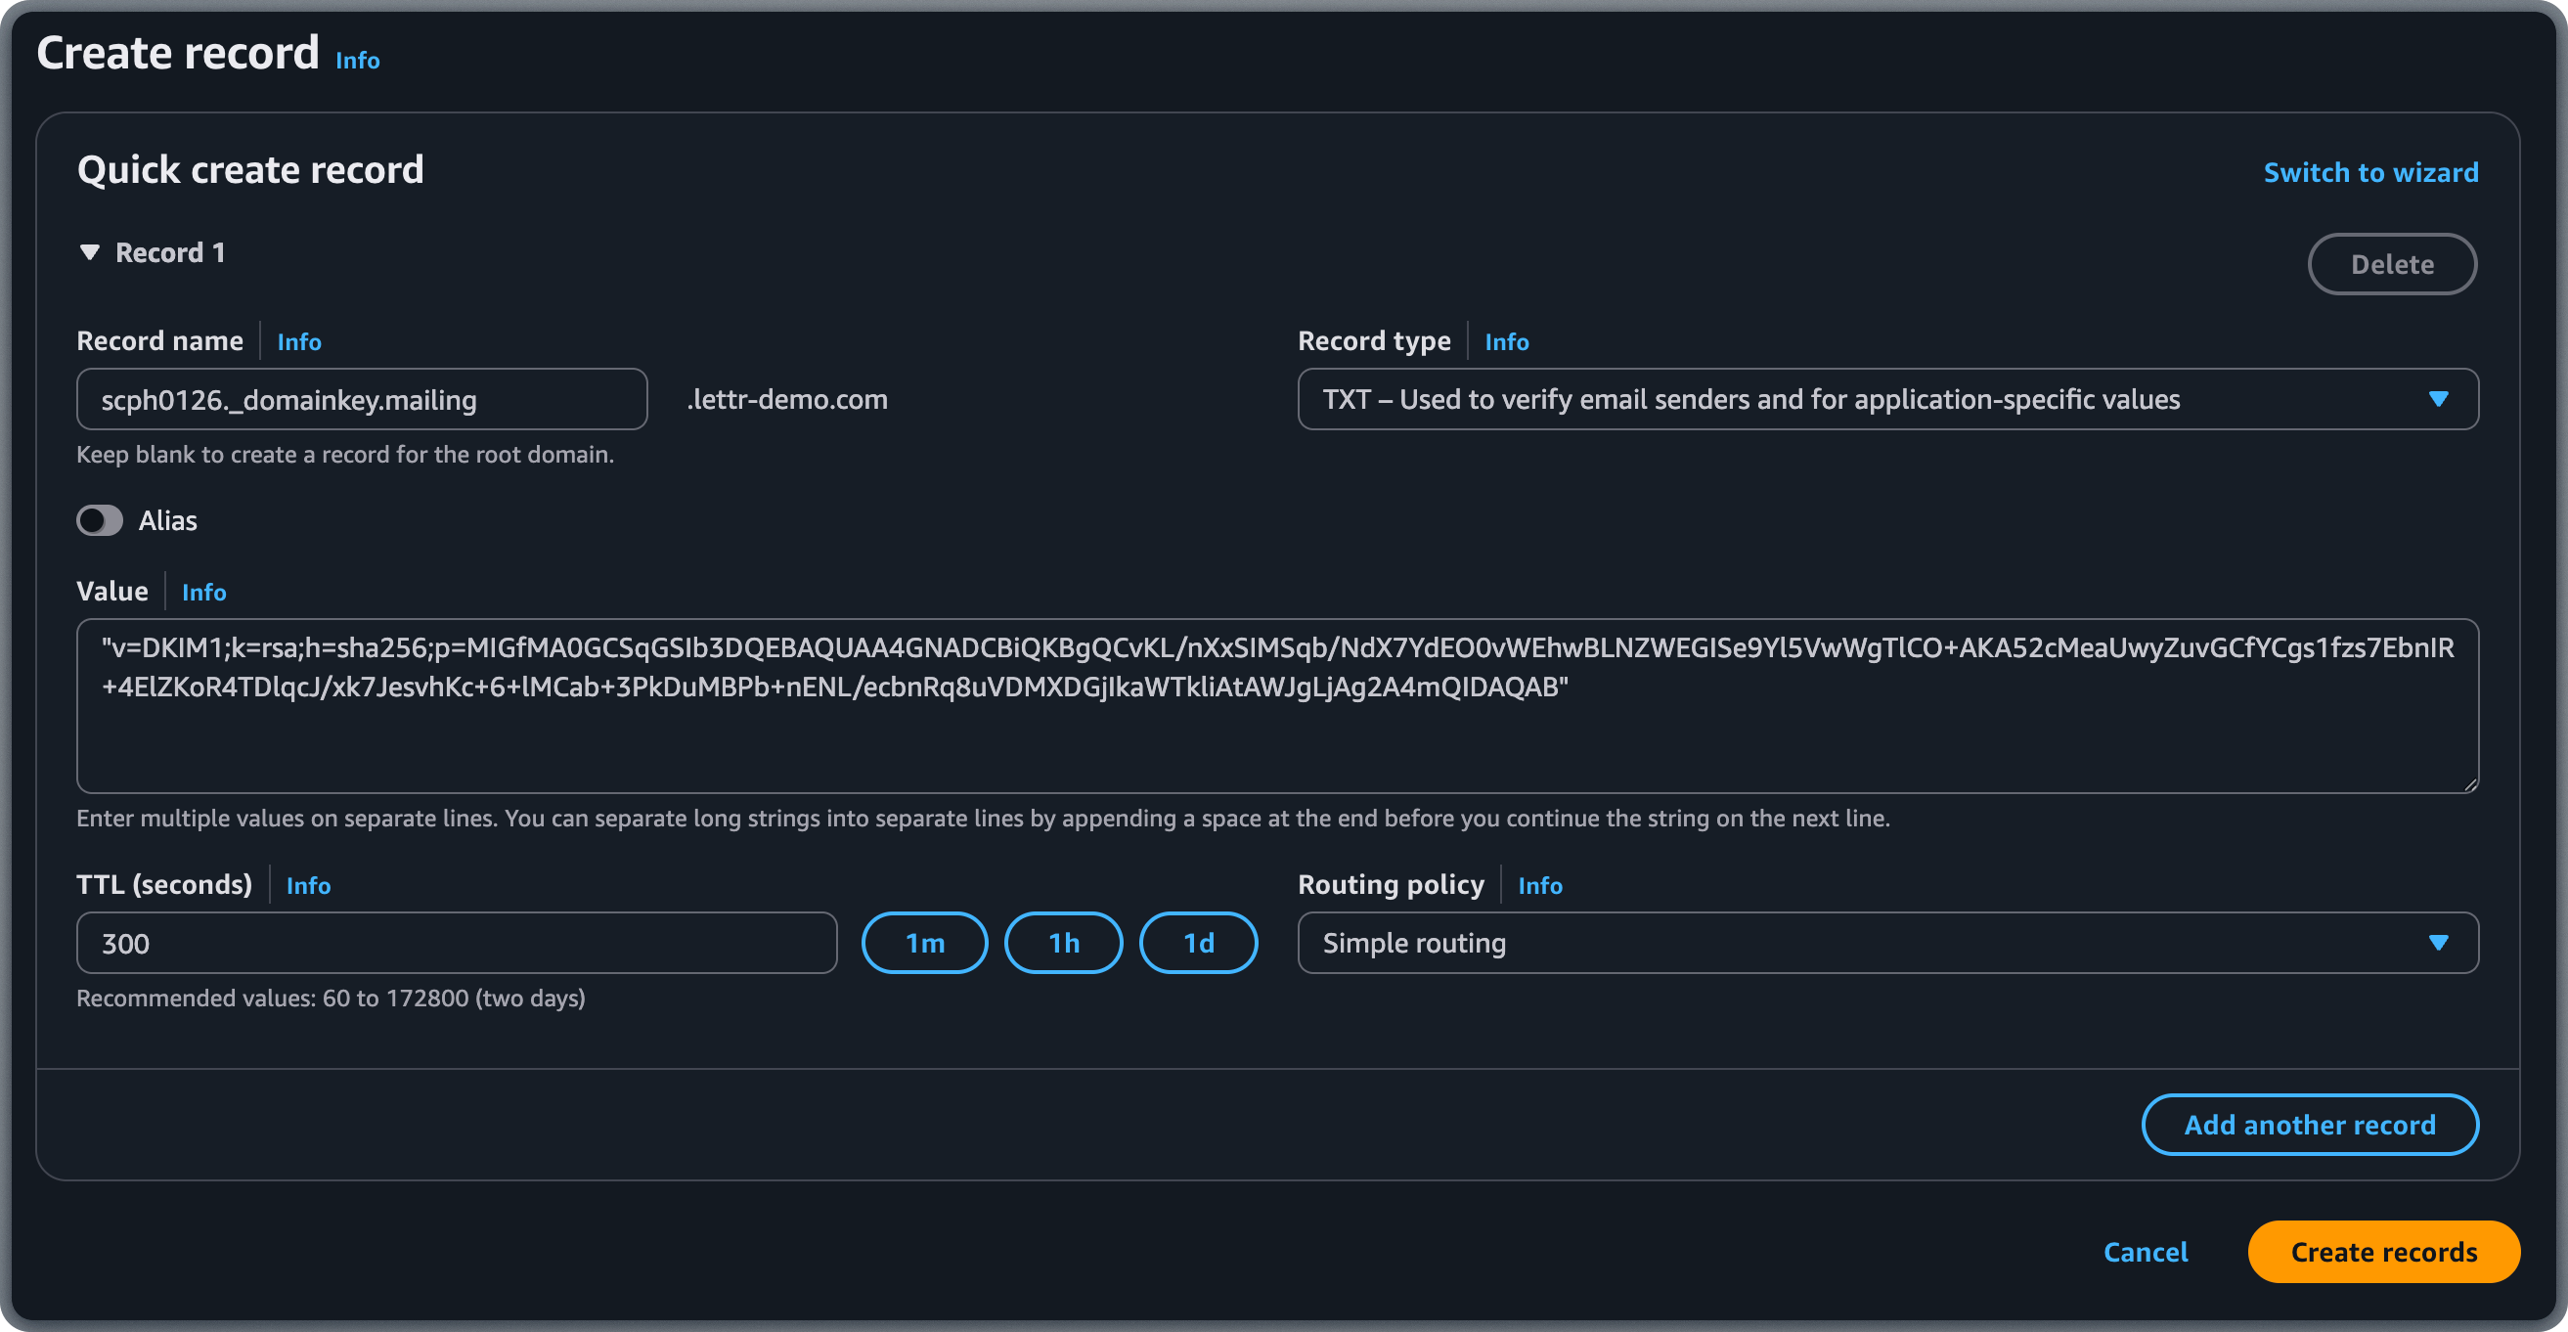2568x1332 pixels.
Task: Enable the Alias toggle
Action: coord(99,519)
